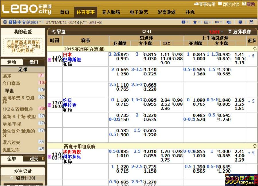Refresh the 西班牙甲组联赛 league row icon

255,146
